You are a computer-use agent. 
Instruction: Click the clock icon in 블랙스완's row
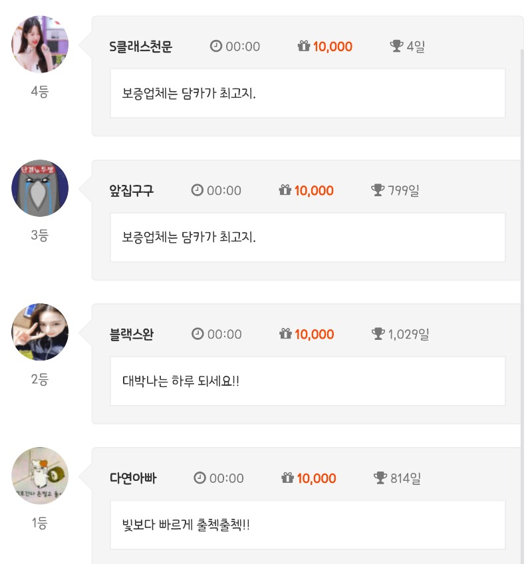(x=198, y=334)
